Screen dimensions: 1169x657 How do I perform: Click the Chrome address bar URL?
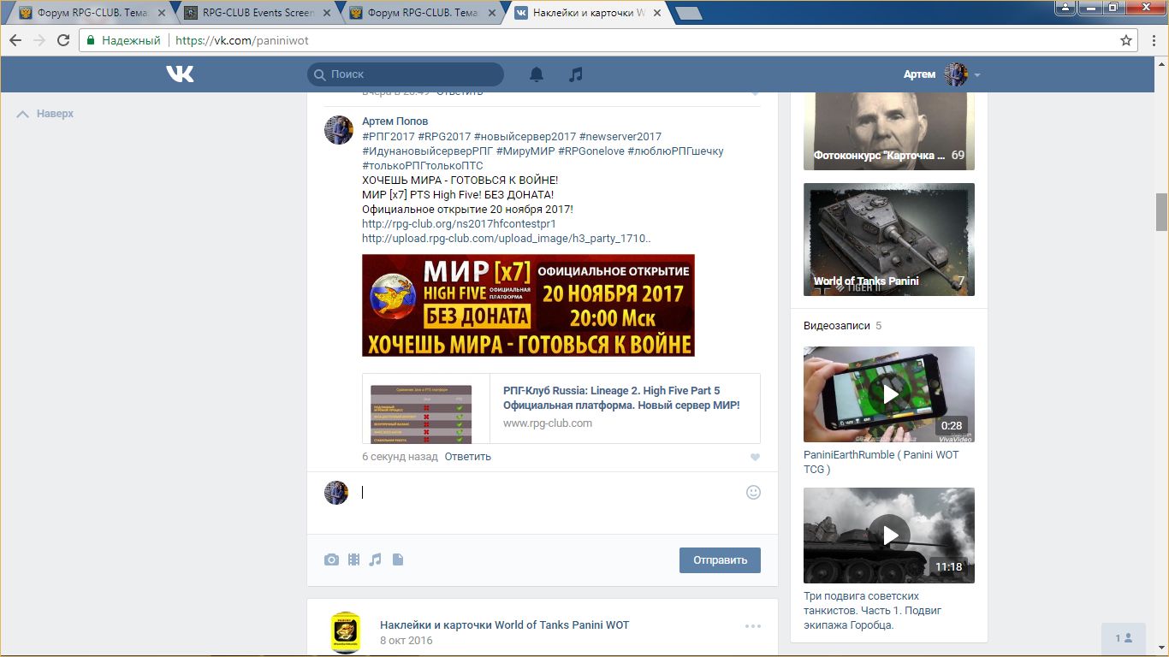(x=241, y=40)
